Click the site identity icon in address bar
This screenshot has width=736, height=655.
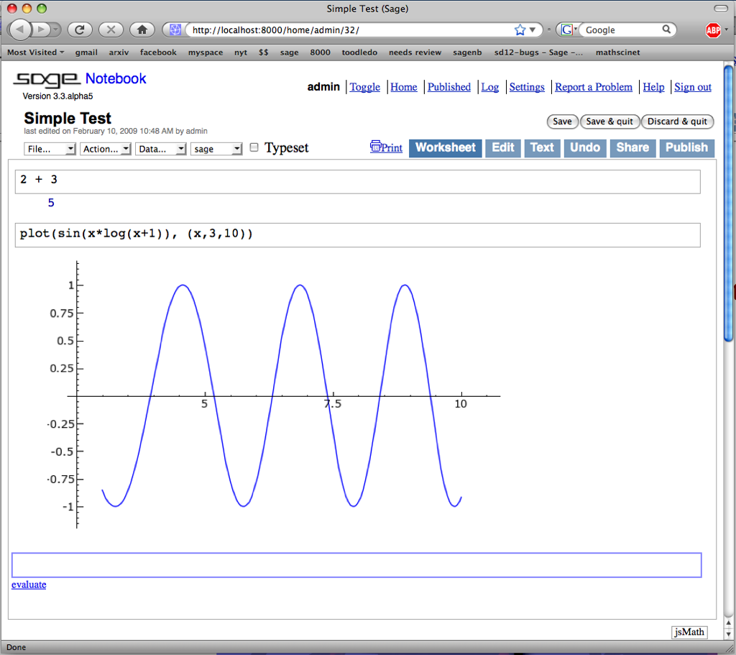pyautogui.click(x=175, y=29)
